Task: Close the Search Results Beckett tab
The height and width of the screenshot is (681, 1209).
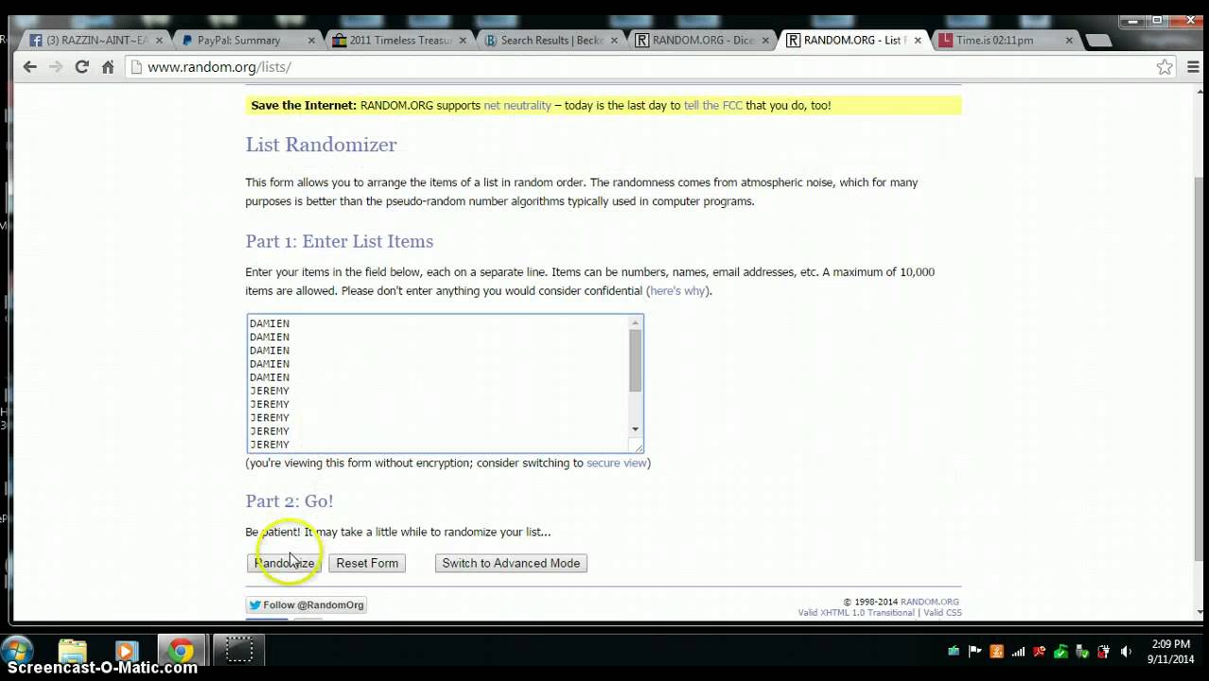Action: tap(615, 41)
